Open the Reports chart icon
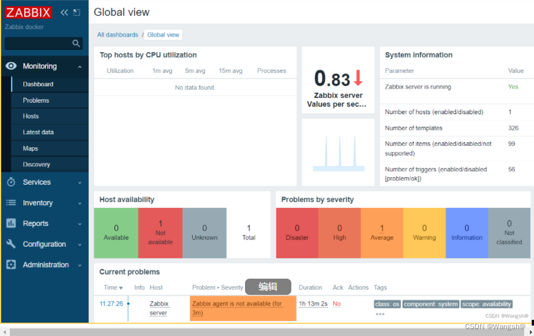 coord(12,223)
